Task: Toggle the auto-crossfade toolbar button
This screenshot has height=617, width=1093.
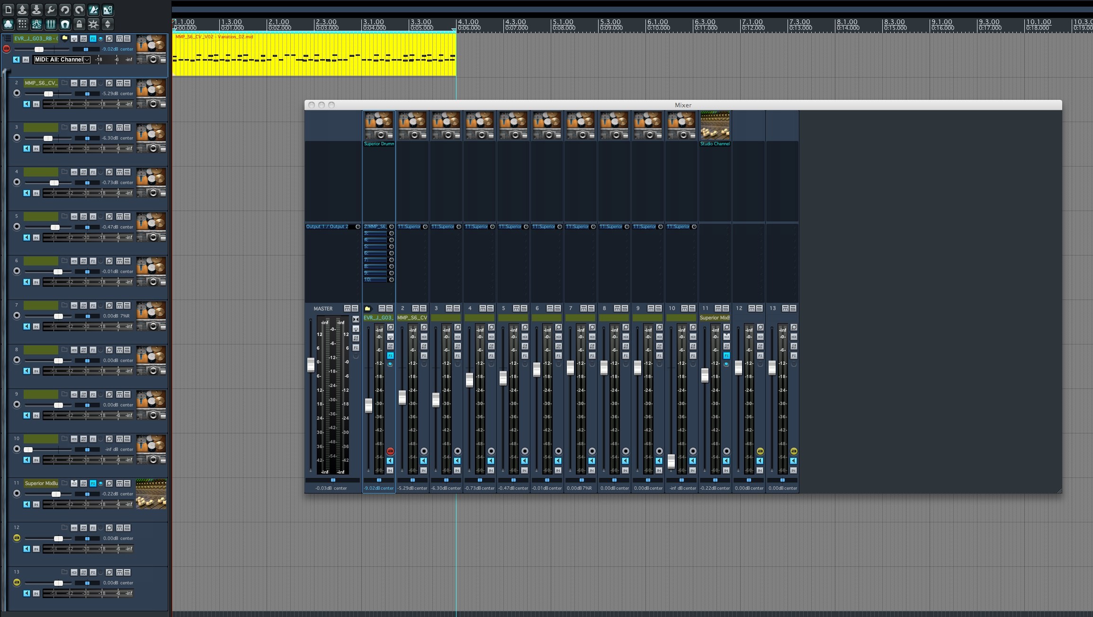Action: 108,9
